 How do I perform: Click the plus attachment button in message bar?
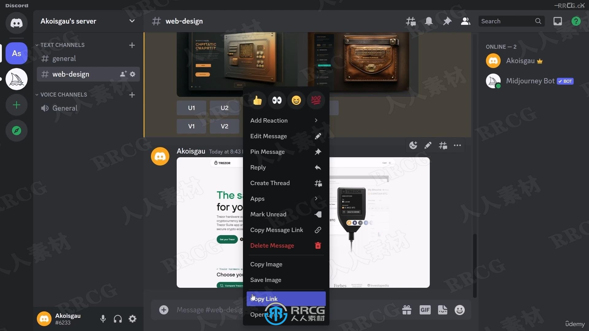[164, 310]
